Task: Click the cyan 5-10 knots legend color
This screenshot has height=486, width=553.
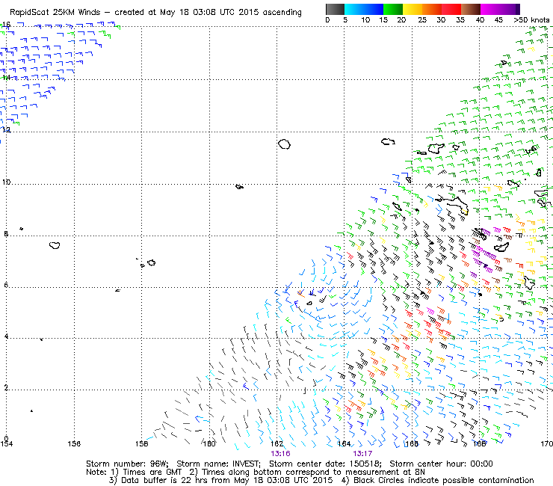Action: click(x=354, y=9)
